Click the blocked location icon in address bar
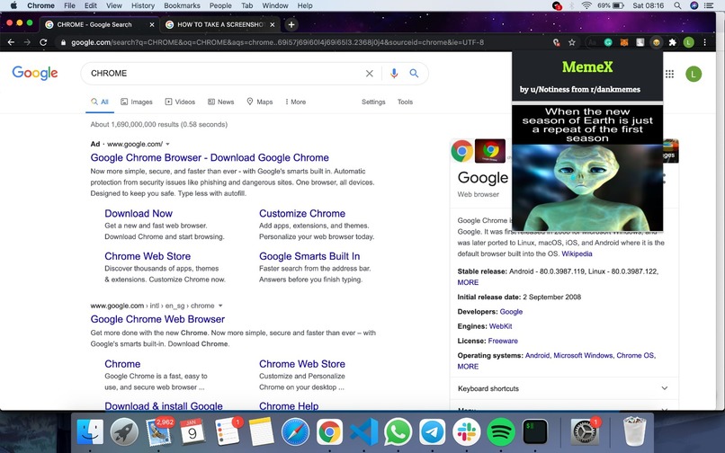Image resolution: width=725 pixels, height=453 pixels. pos(556,42)
